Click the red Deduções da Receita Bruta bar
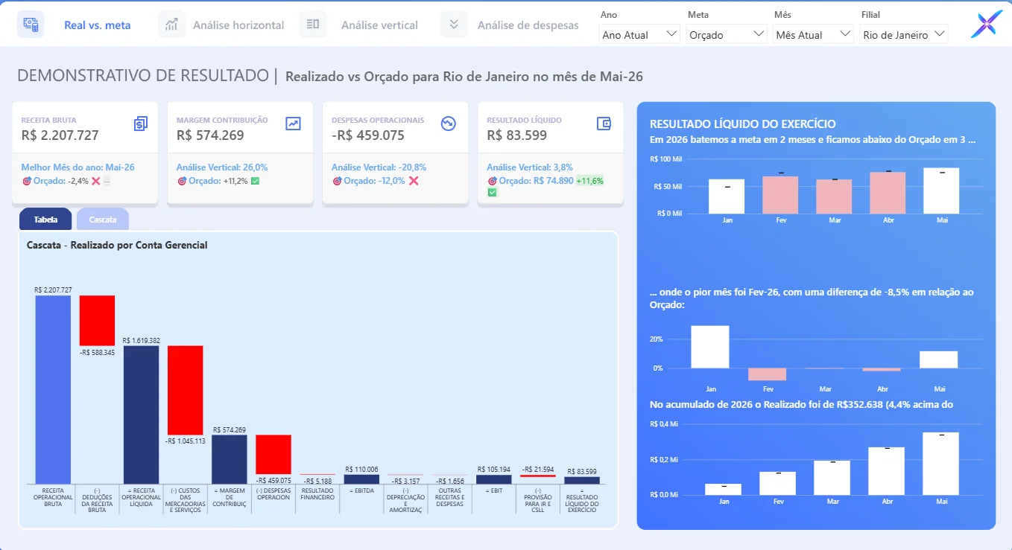 coord(98,320)
